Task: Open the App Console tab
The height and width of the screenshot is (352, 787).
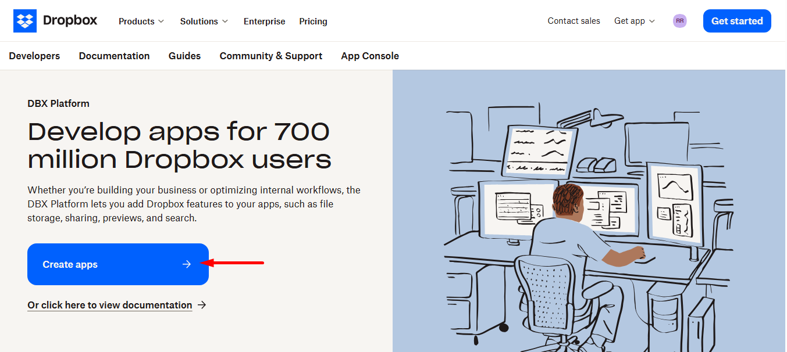Action: [369, 56]
